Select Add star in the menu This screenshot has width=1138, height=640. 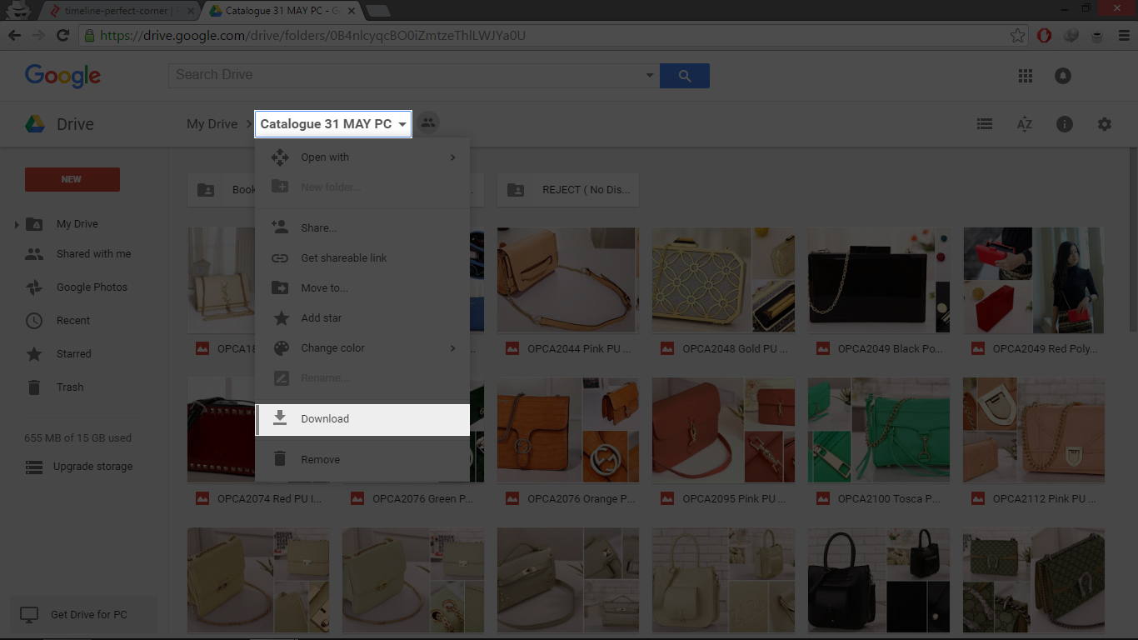[x=321, y=318]
